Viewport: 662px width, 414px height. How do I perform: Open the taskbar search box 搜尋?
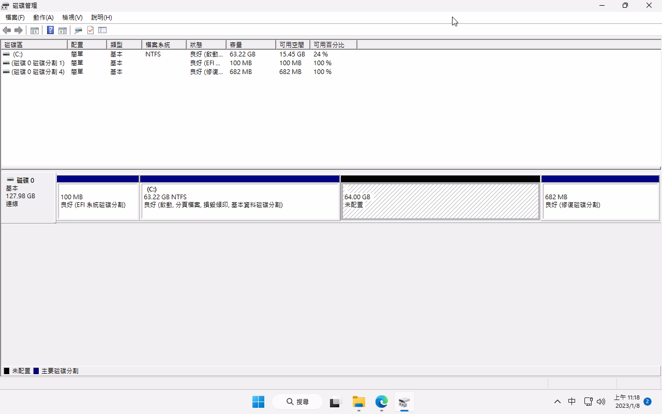pos(298,402)
